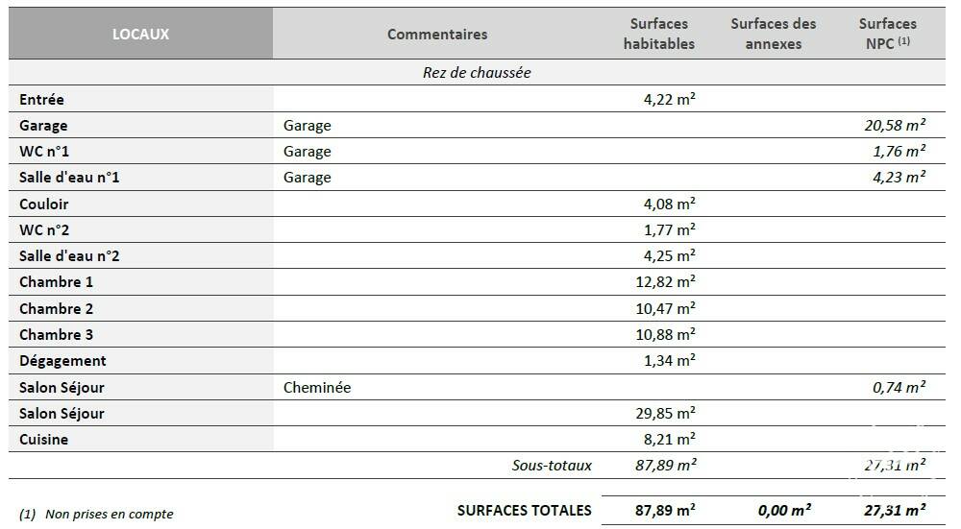
Task: Click the Entrée surface value 4,22 m²
Action: point(669,99)
